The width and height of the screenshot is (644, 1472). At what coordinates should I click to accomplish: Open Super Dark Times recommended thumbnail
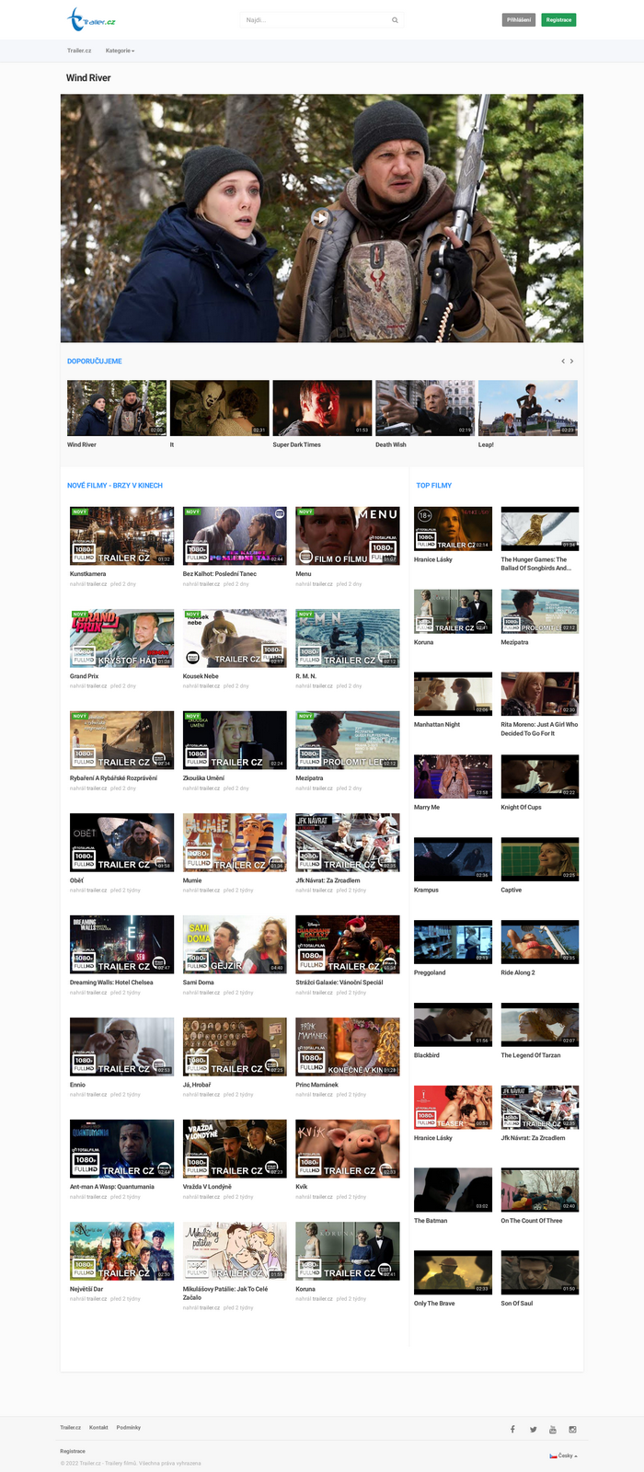point(322,408)
